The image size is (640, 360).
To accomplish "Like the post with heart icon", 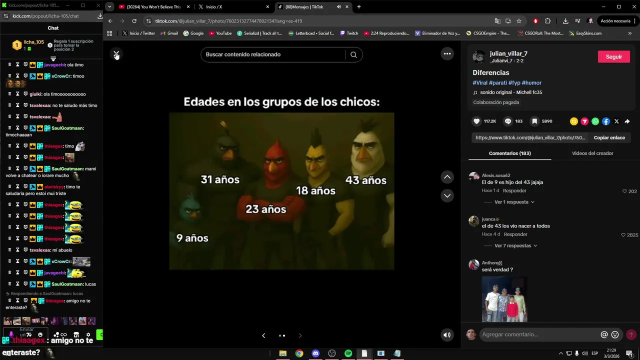I will pos(476,121).
